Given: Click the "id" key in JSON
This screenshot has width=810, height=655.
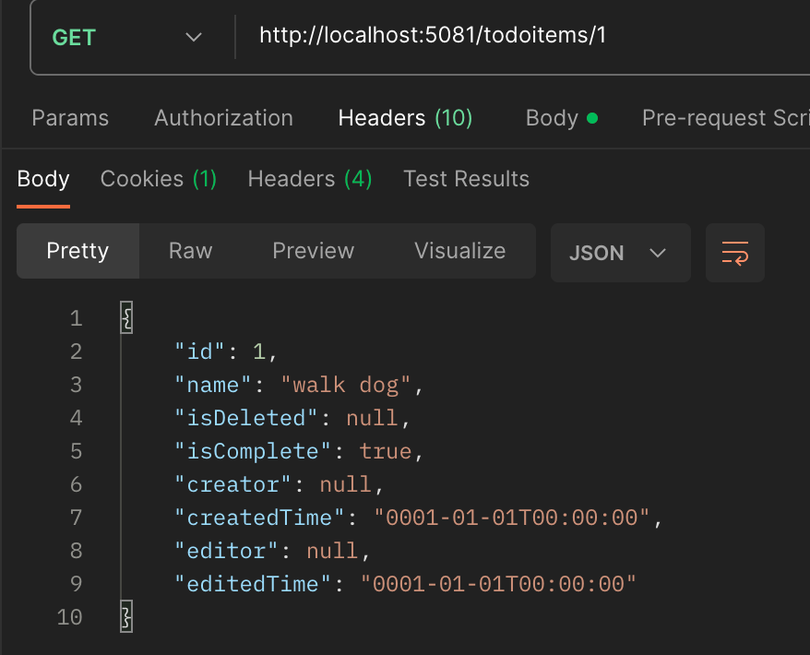Looking at the screenshot, I should [x=199, y=351].
